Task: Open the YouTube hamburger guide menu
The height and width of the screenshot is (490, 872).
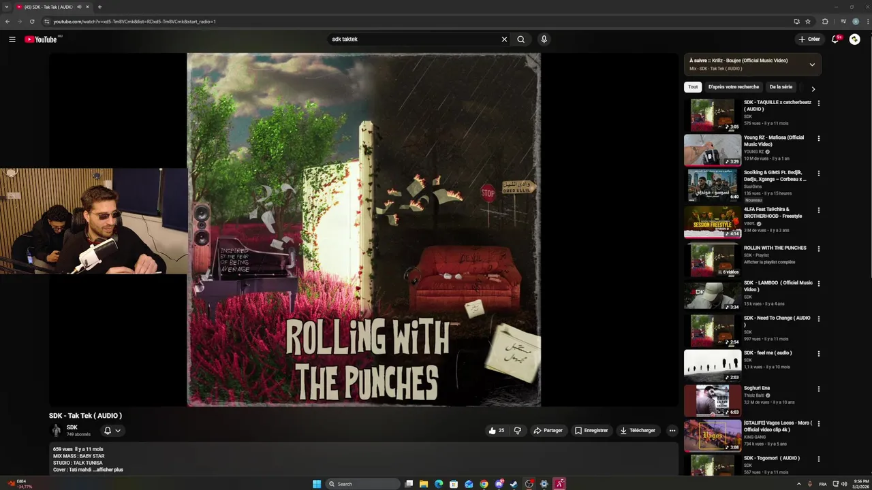Action: [12, 39]
